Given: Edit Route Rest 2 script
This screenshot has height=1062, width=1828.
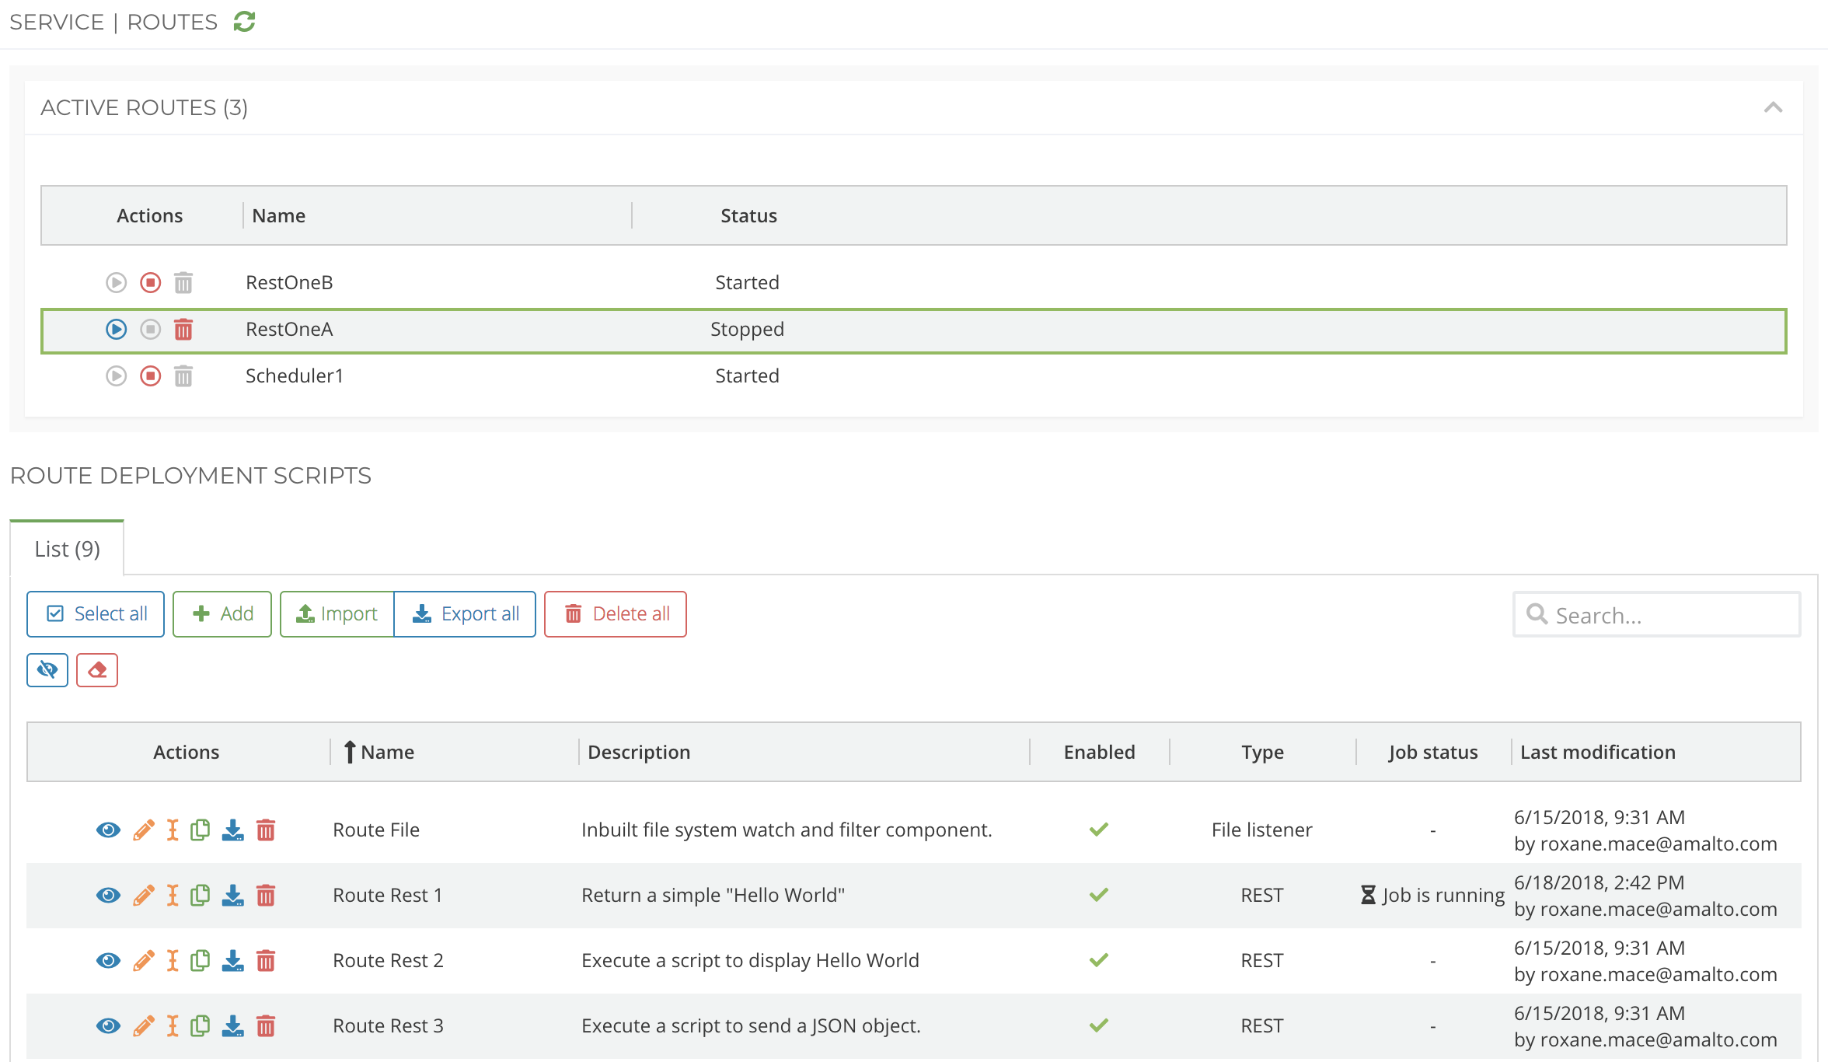Looking at the screenshot, I should pyautogui.click(x=143, y=961).
